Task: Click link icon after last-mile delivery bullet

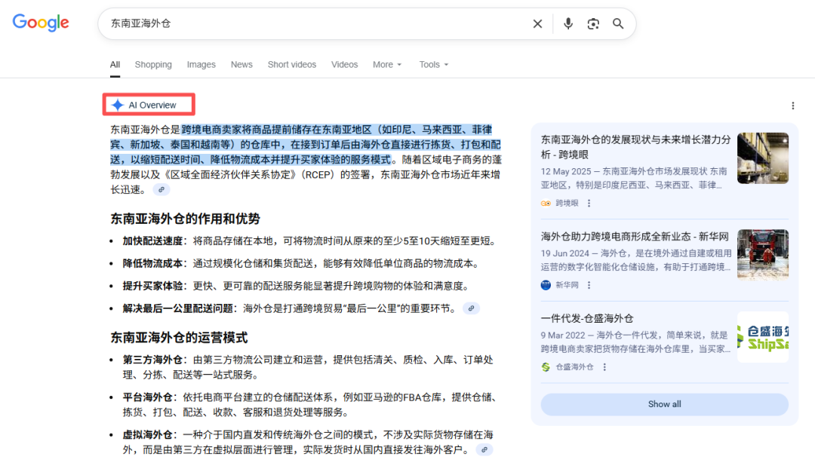Action: [471, 308]
